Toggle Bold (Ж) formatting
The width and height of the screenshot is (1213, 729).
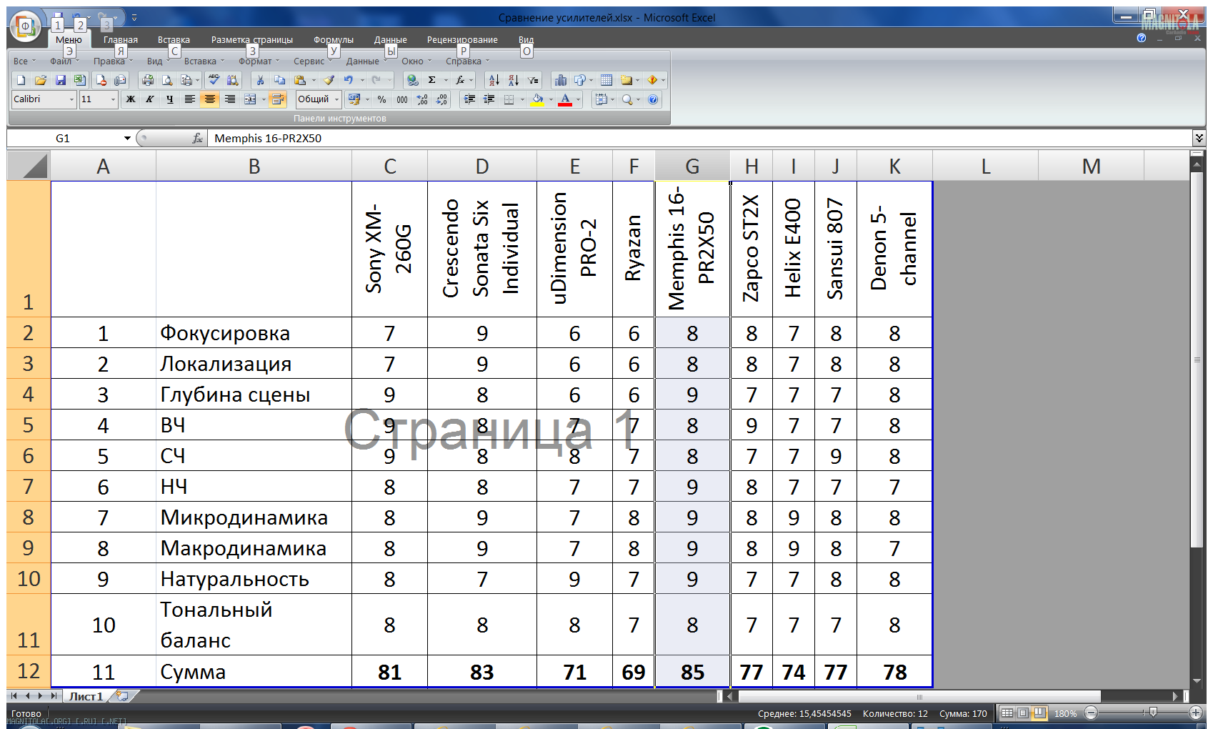pyautogui.click(x=130, y=99)
